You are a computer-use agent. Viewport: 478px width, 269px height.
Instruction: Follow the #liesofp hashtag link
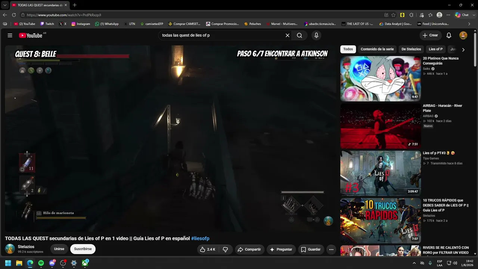pyautogui.click(x=200, y=238)
